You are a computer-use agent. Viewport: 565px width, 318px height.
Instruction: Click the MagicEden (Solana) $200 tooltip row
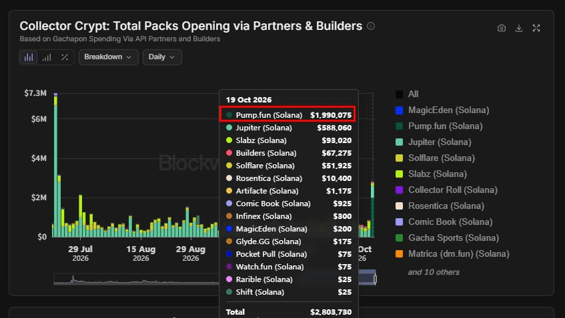point(288,229)
